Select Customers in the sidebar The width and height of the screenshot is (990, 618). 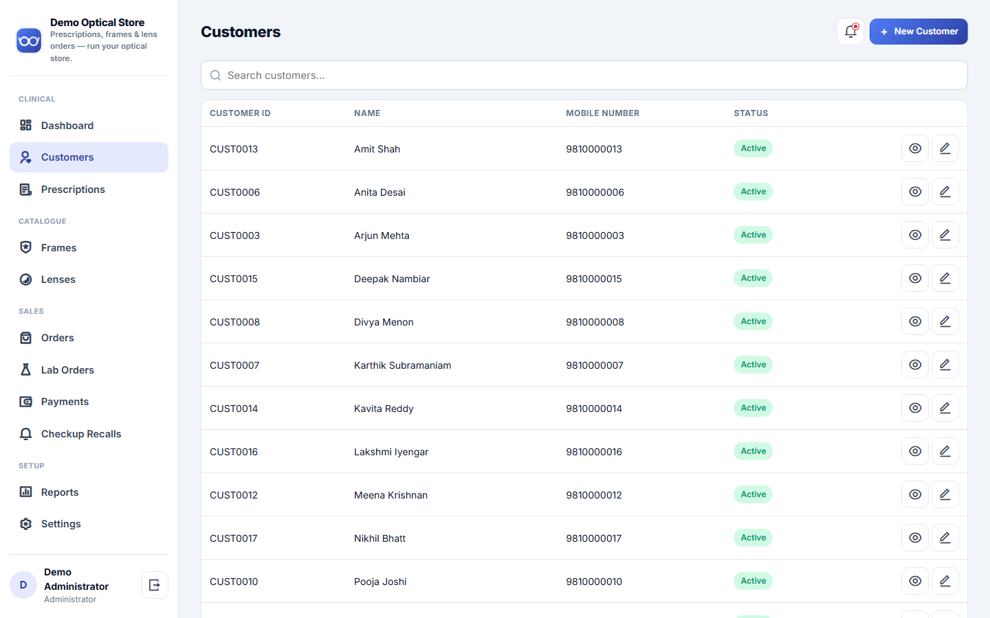(89, 157)
